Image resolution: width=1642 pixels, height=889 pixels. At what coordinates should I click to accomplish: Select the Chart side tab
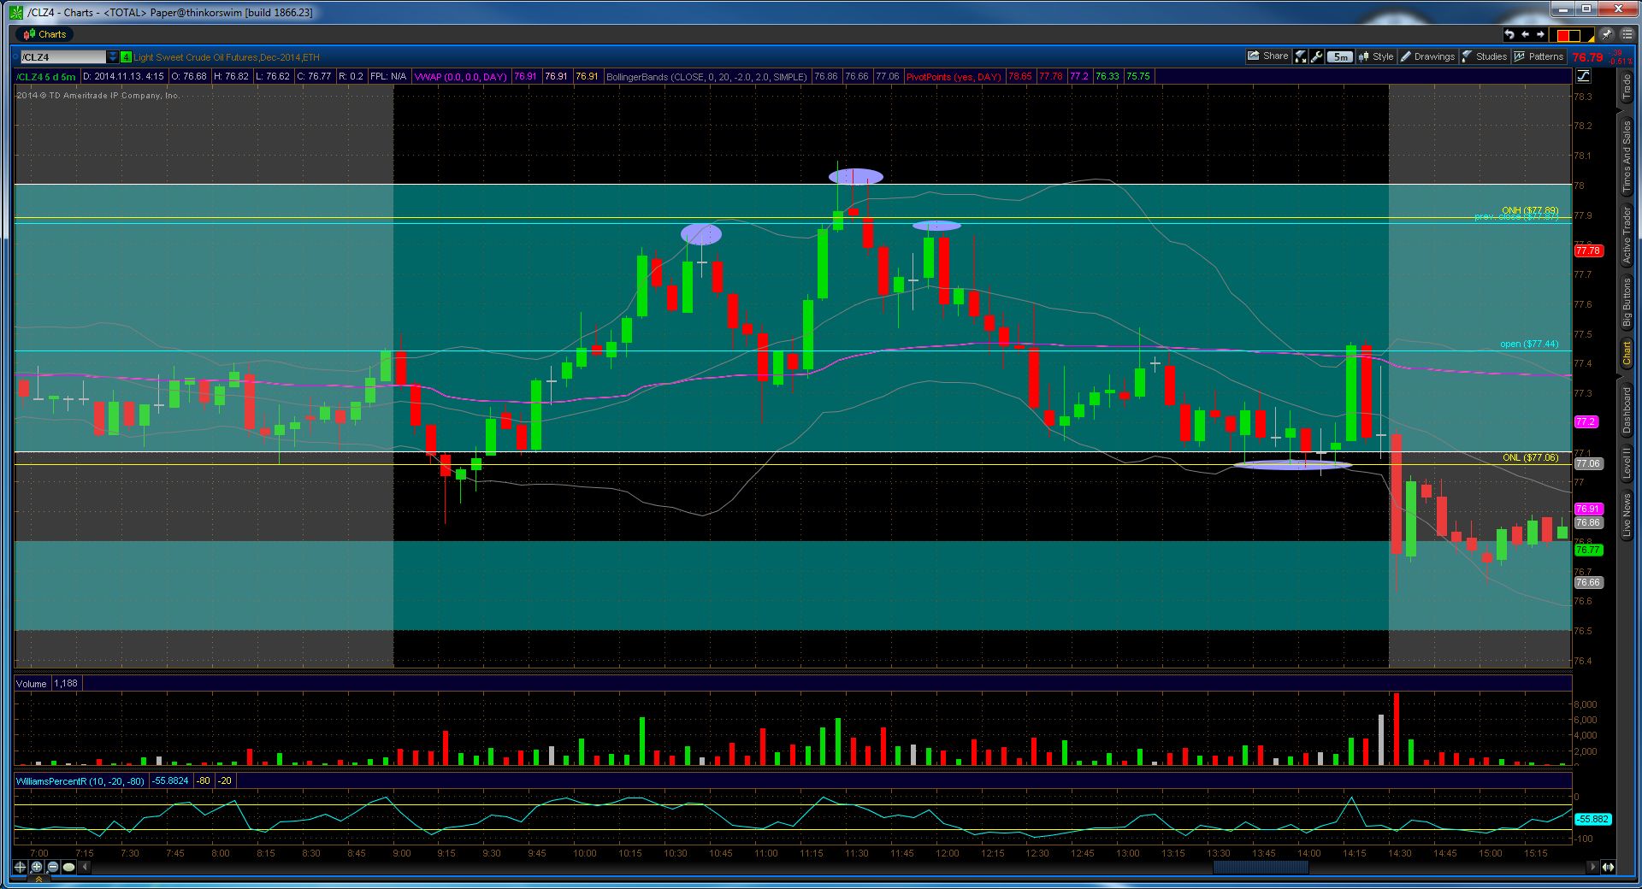click(x=1627, y=354)
